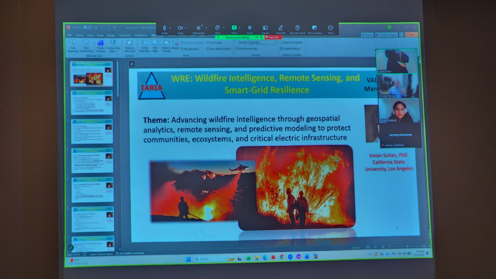496x279 pixels.
Task: Click the Zoom Video camera icon
Action: [180, 28]
